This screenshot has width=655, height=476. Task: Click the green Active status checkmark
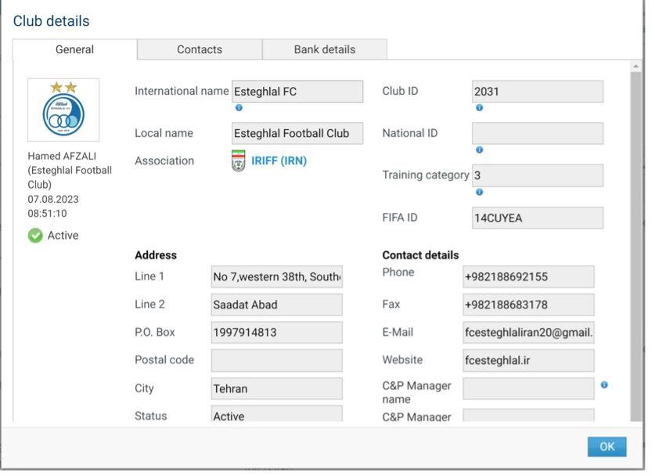point(35,235)
